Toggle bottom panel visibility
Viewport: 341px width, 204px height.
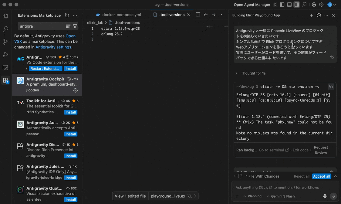tap(289, 5)
